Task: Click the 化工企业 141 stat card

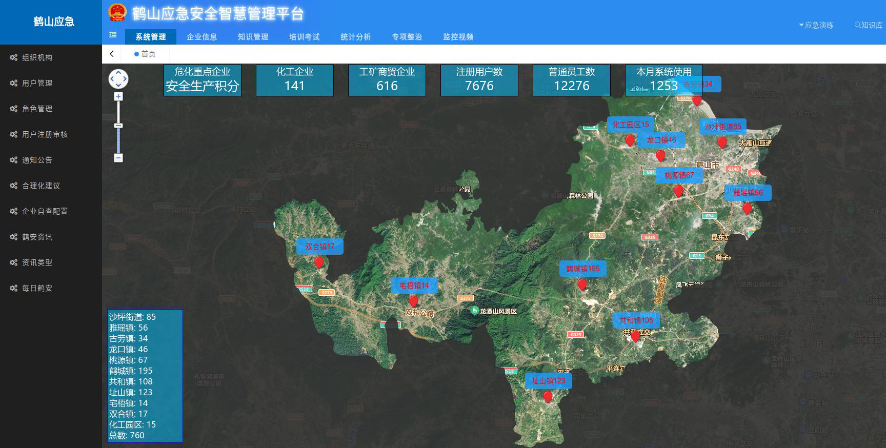Action: [x=295, y=80]
